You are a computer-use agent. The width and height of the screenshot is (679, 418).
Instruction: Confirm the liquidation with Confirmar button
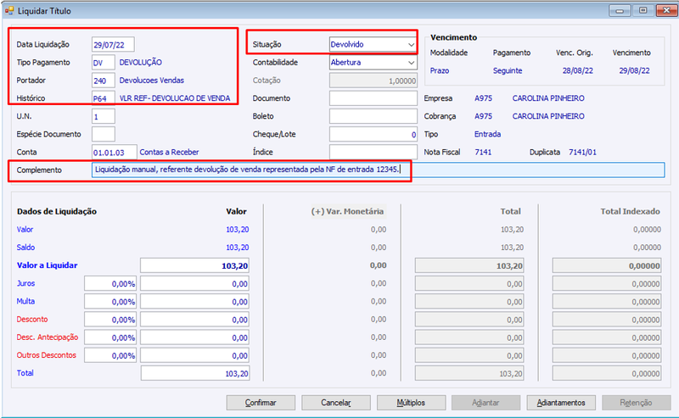[261, 403]
